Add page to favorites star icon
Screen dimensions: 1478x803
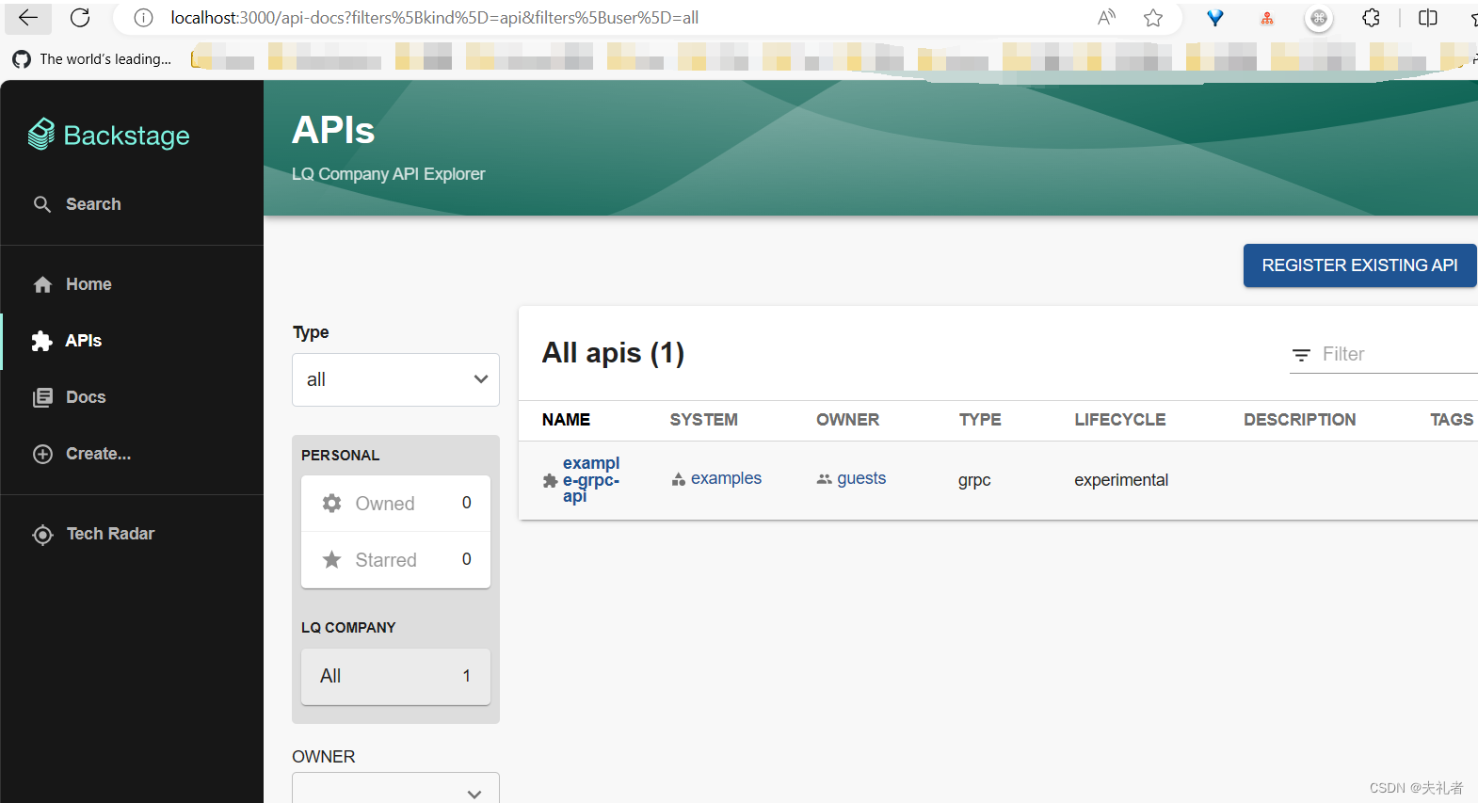1153,18
